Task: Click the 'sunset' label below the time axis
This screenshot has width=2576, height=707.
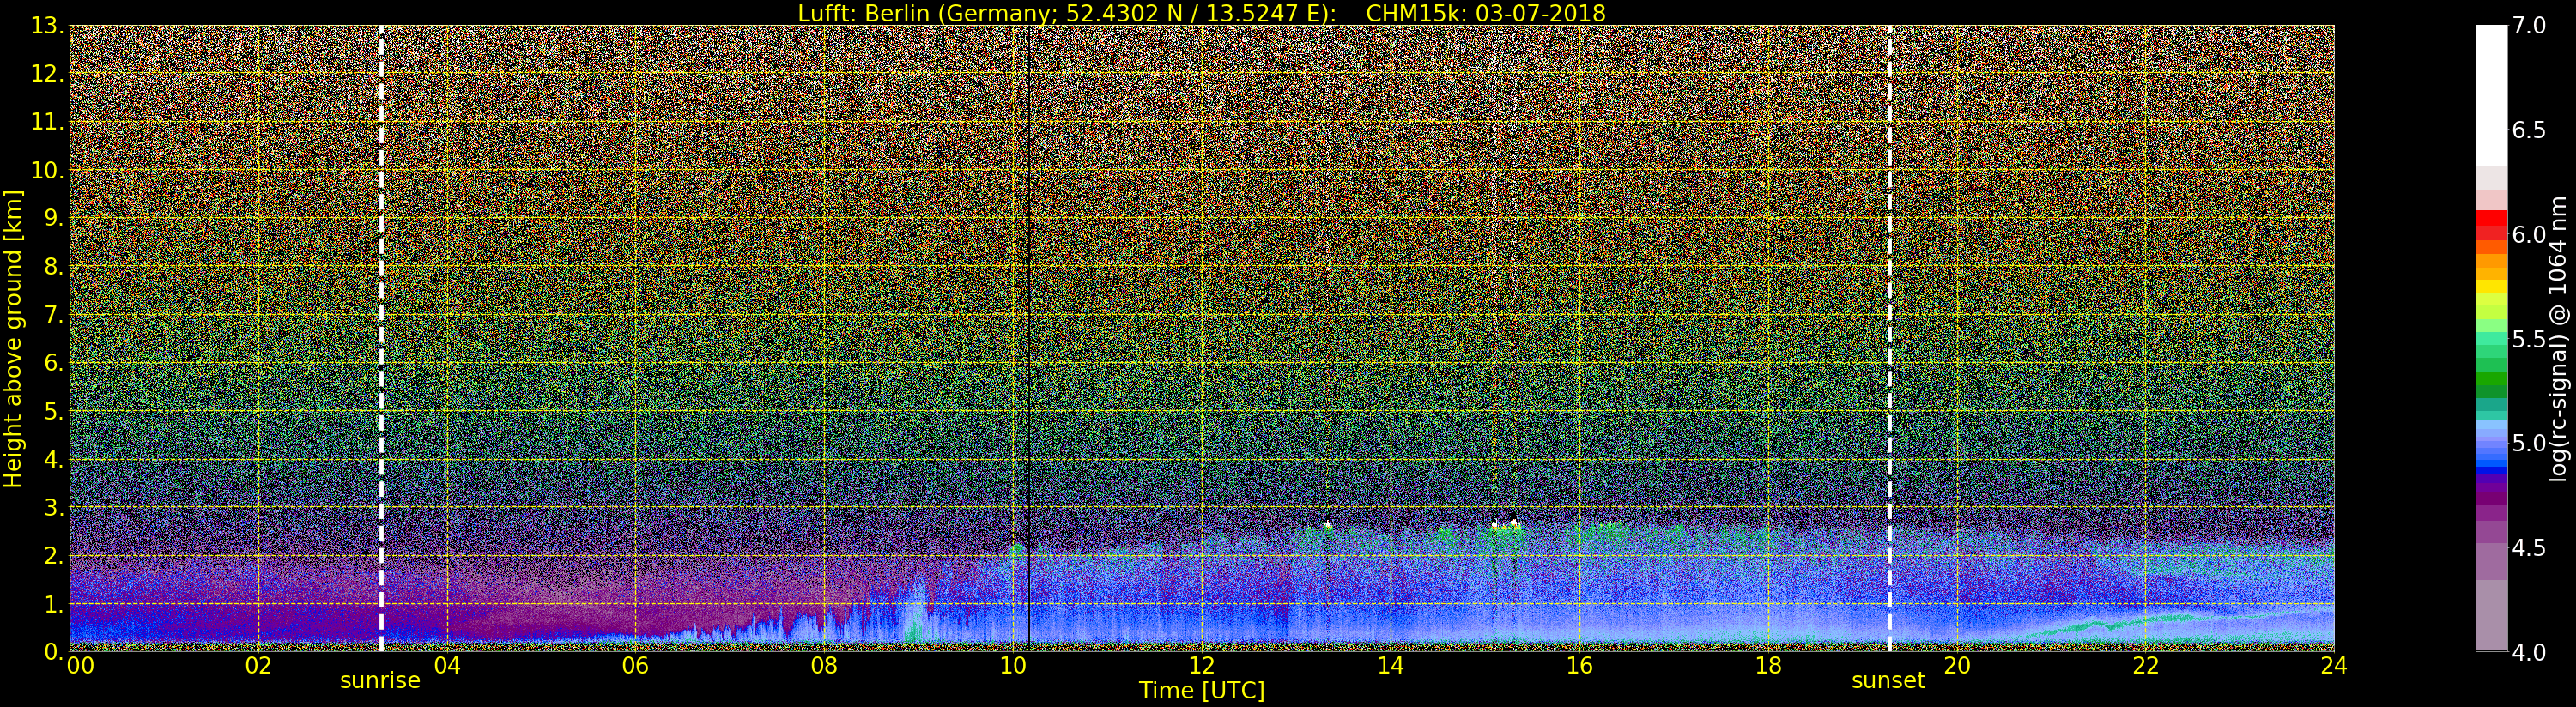Action: coord(1888,681)
